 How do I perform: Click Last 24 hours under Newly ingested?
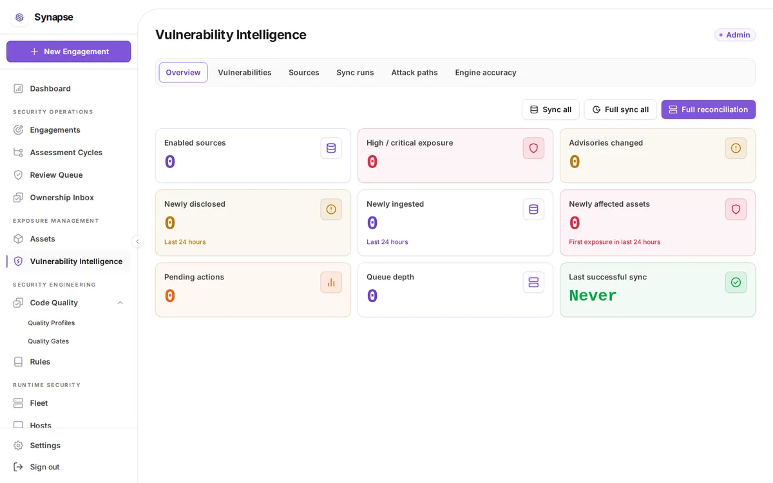[387, 242]
